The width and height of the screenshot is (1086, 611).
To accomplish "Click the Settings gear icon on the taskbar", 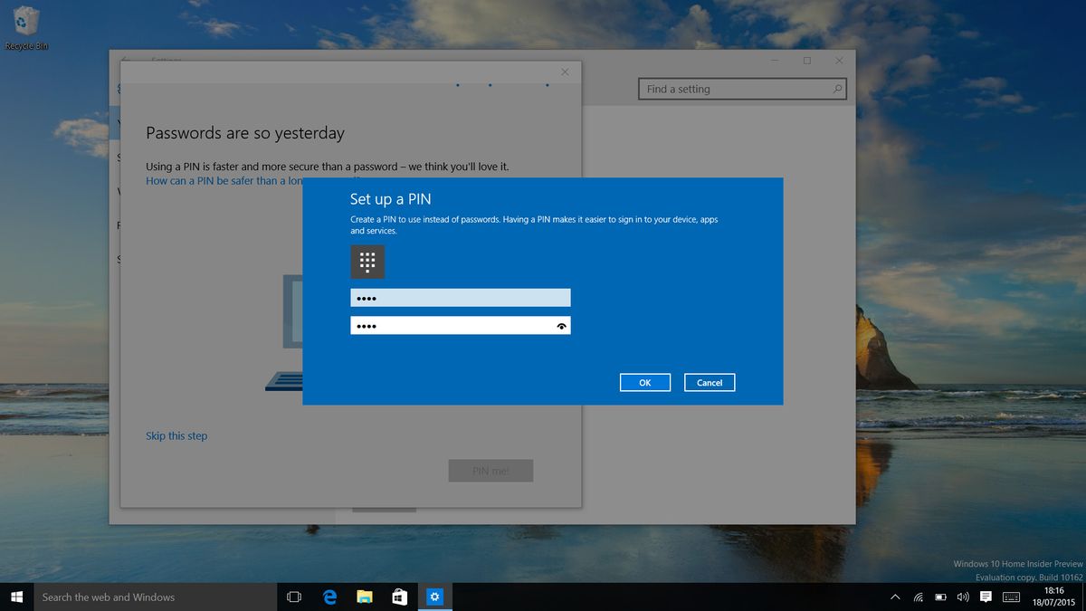I will [434, 597].
